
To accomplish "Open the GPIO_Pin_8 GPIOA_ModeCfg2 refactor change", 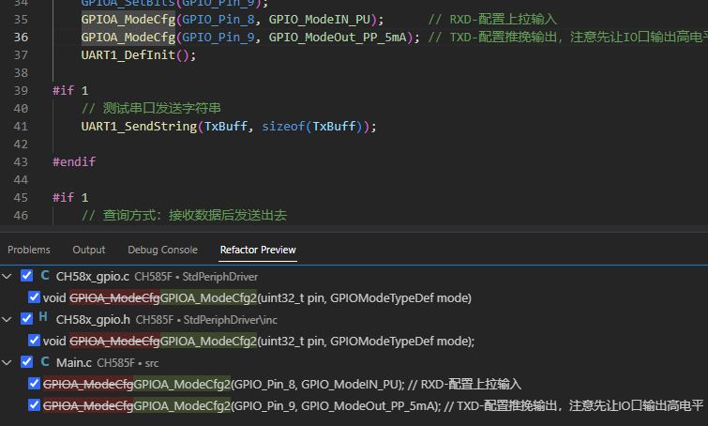I will pyautogui.click(x=281, y=385).
